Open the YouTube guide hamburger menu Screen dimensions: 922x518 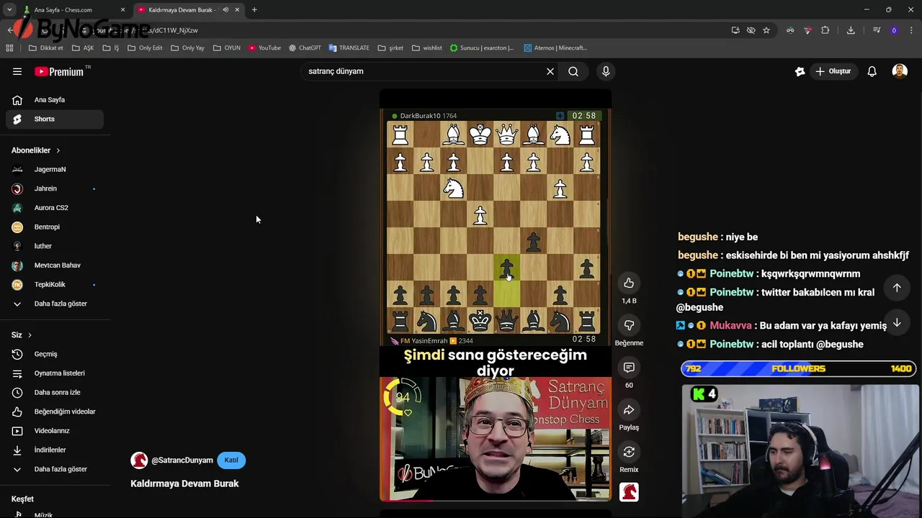17,71
